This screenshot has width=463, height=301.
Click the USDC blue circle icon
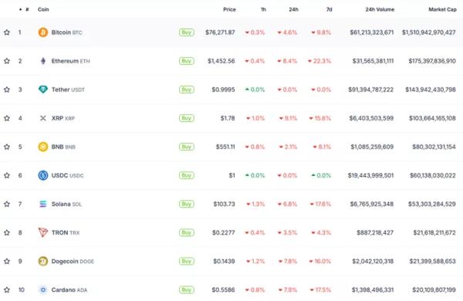[43, 175]
